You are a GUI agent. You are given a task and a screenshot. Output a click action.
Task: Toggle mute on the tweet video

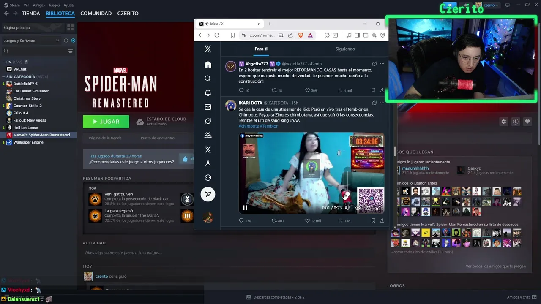pyautogui.click(x=347, y=208)
